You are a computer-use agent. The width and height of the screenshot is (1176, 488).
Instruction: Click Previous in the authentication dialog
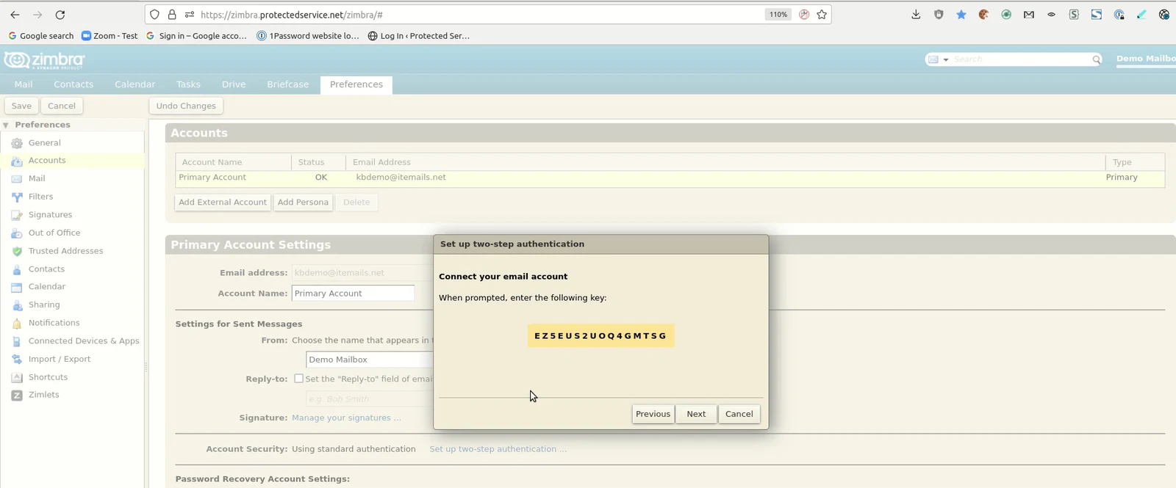tap(653, 414)
